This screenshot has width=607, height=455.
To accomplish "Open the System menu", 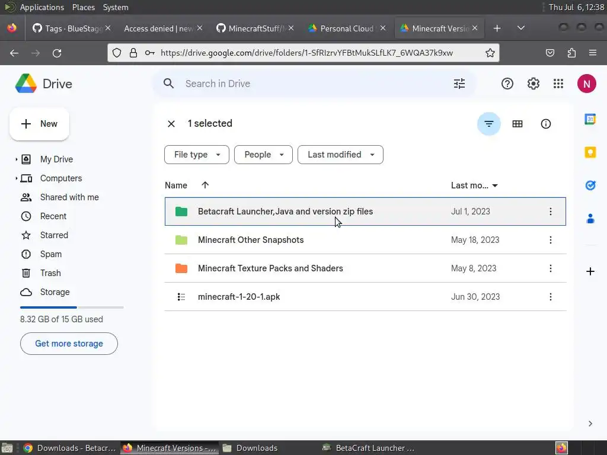I will [x=116, y=7].
